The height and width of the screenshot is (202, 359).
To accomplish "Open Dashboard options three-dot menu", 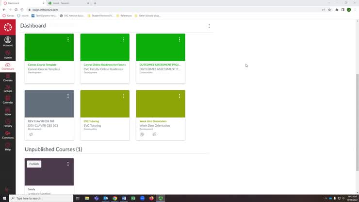I will click(x=209, y=26).
